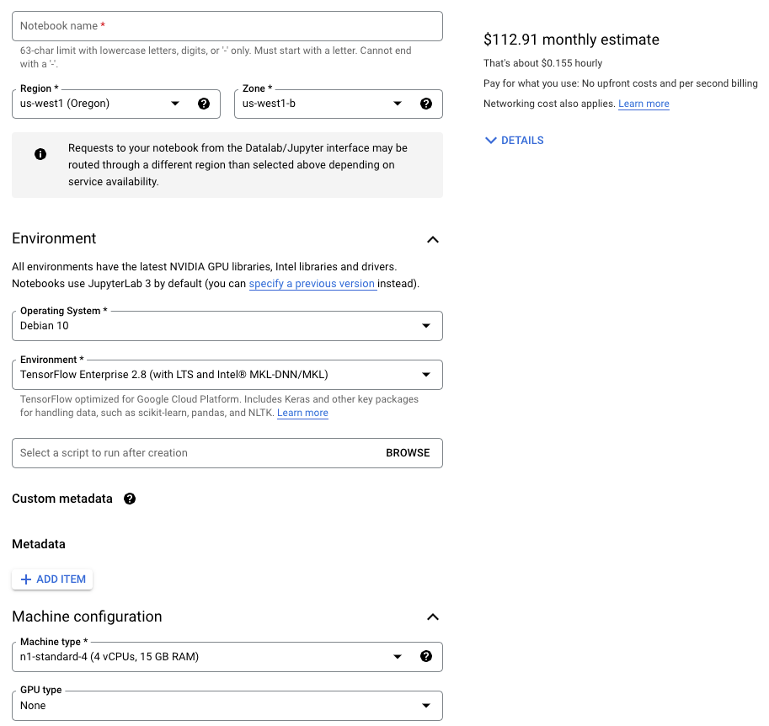Viewport: 769px width, 726px height.
Task: Collapse the Machine configuration section
Action: click(433, 617)
